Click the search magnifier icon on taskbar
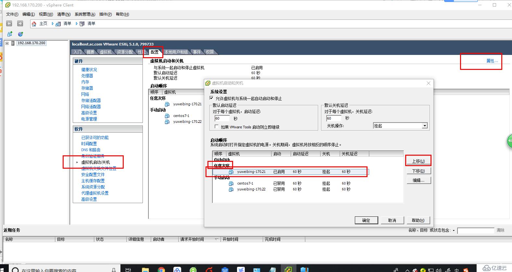 (x=15, y=270)
